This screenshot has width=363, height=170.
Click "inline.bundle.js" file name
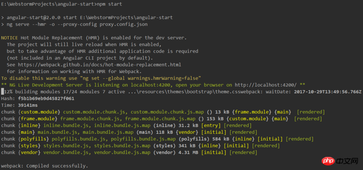66,126
